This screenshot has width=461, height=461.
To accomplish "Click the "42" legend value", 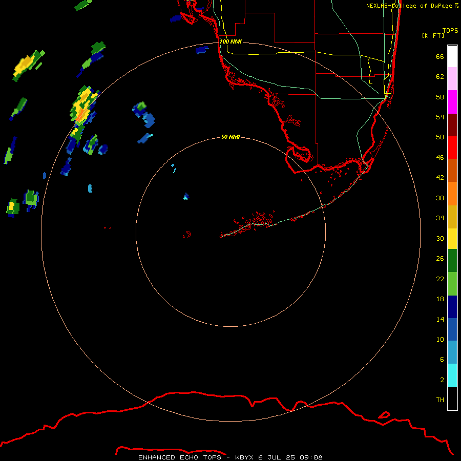I will [440, 178].
